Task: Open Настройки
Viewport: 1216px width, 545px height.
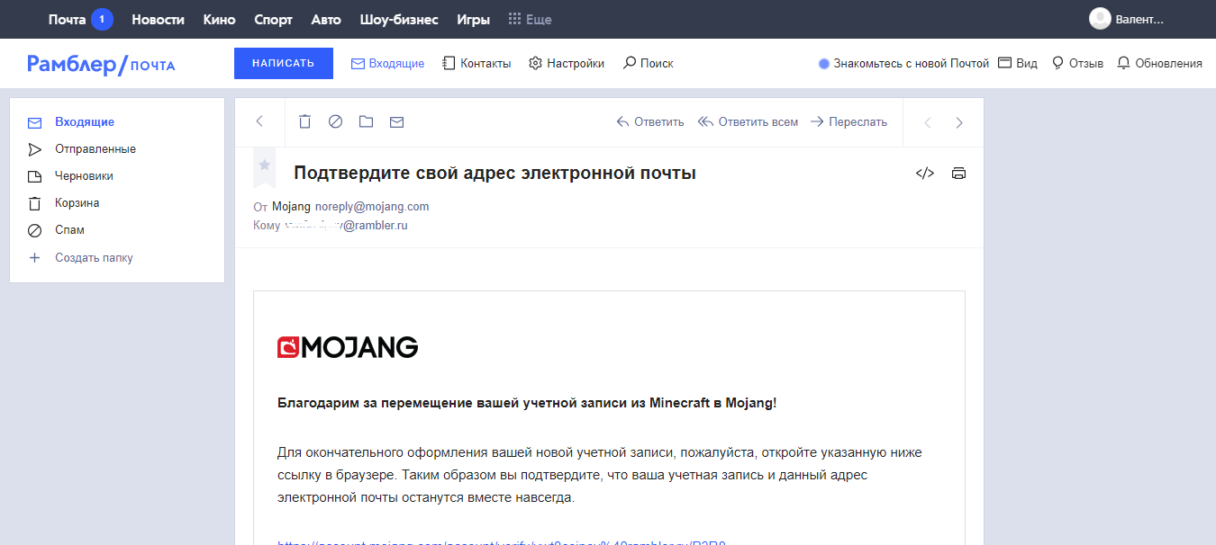Action: tap(567, 64)
